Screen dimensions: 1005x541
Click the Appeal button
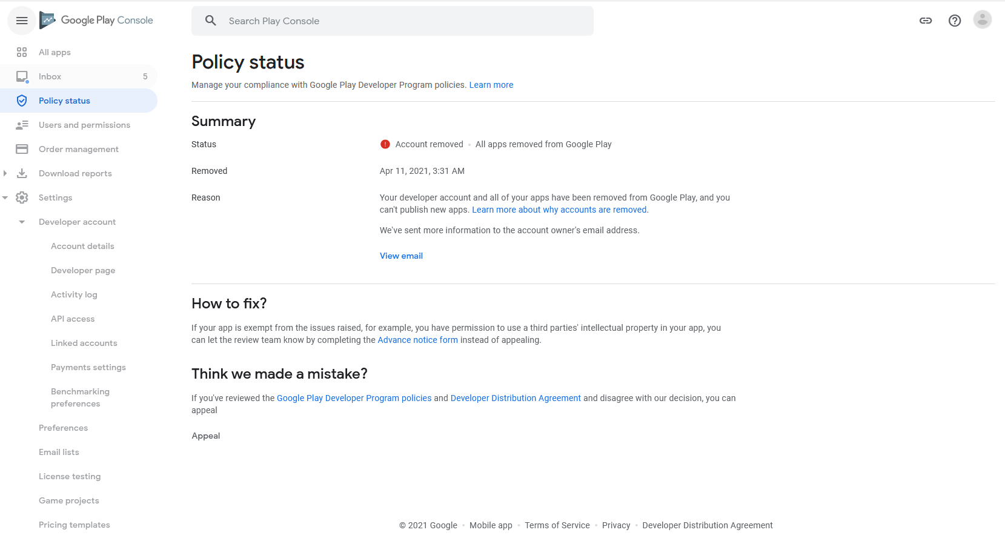click(206, 436)
